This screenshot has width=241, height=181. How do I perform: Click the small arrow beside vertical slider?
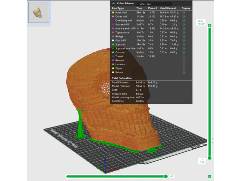(x=212, y=143)
